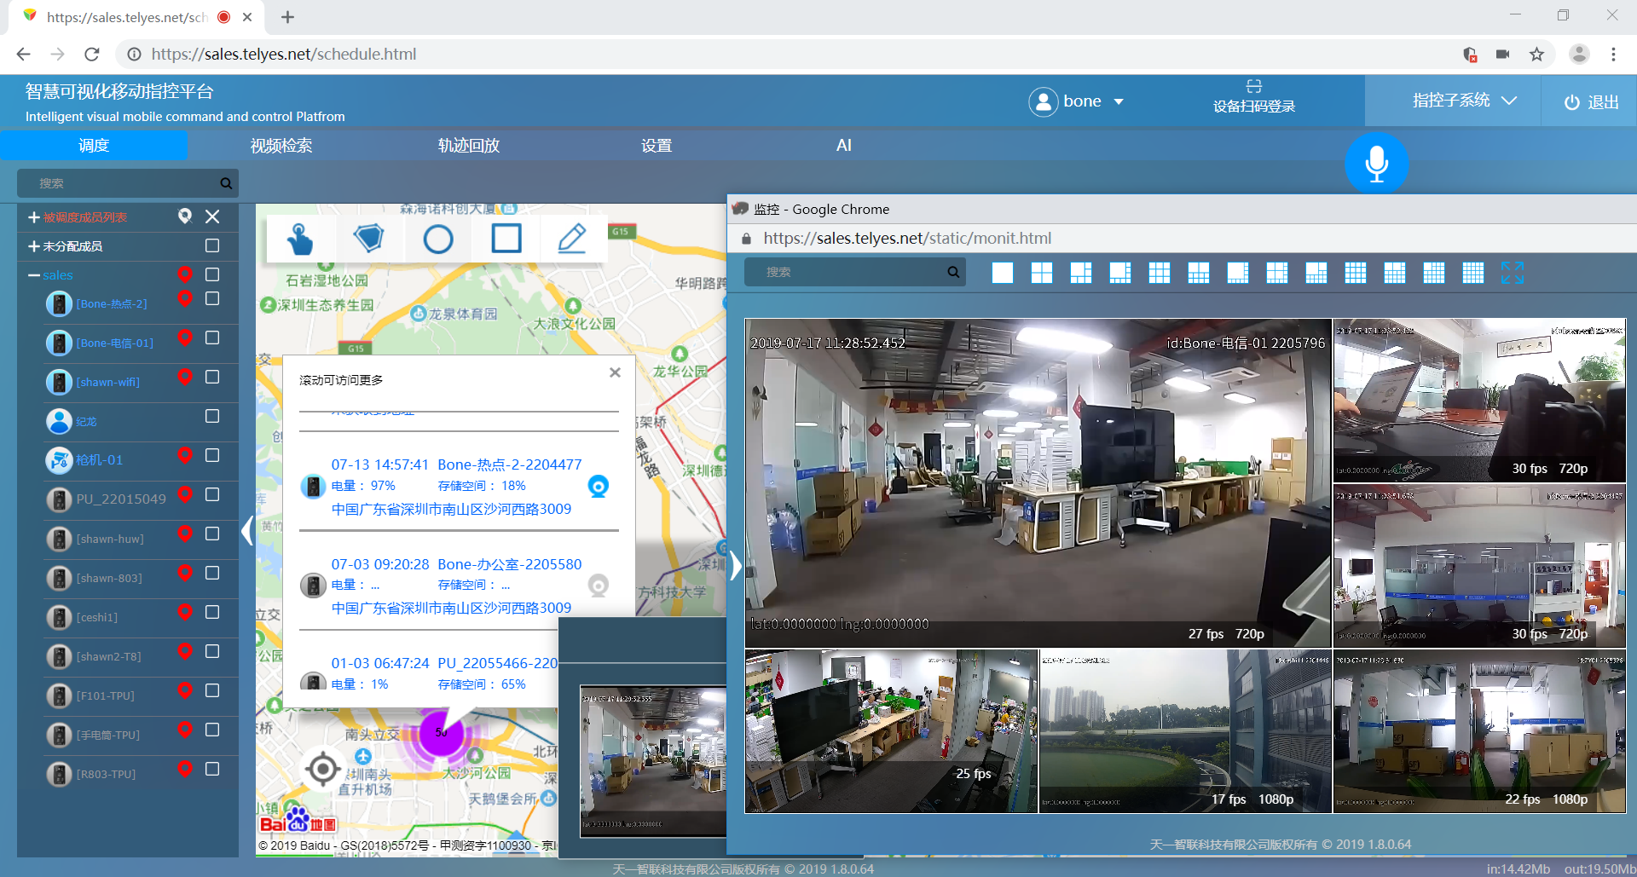Click search magnifier in monitor window

tap(953, 272)
